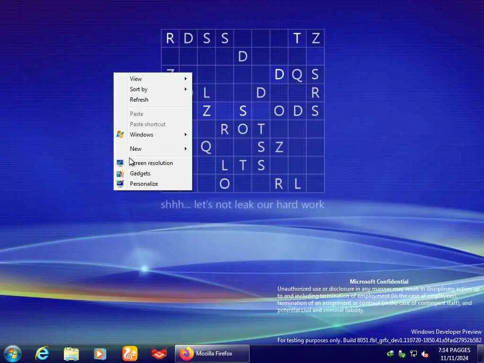Choose Personalize in context menu
The image size is (484, 363).
click(x=153, y=184)
